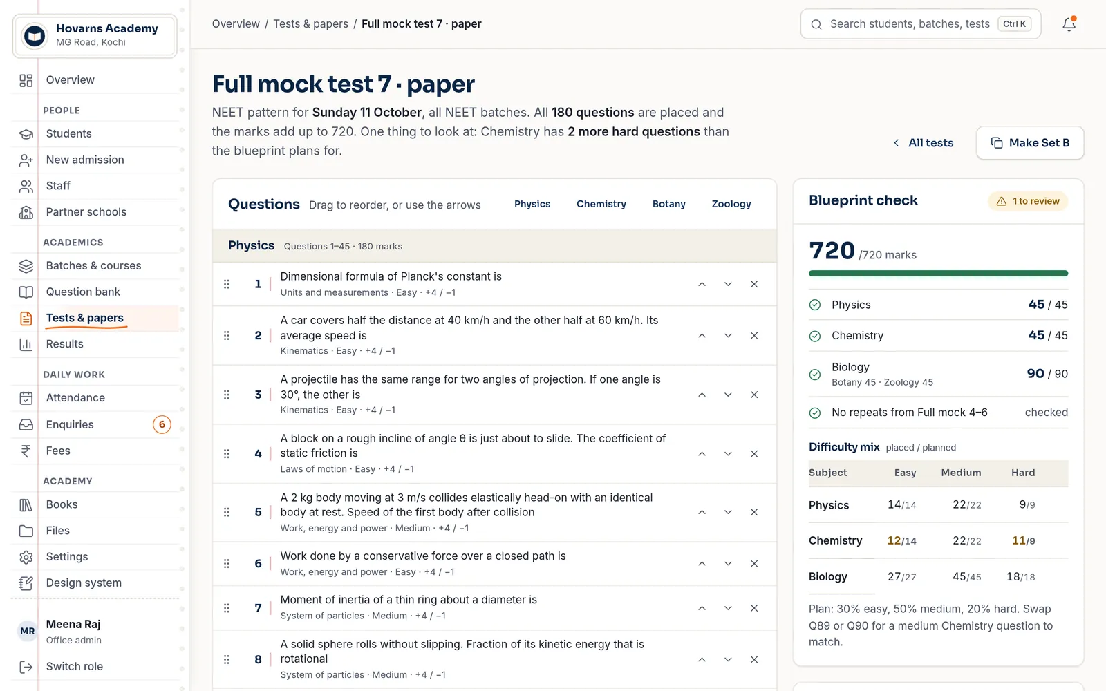Click the Chemistry easy count 12/14
This screenshot has width=1106, height=691.
click(901, 541)
